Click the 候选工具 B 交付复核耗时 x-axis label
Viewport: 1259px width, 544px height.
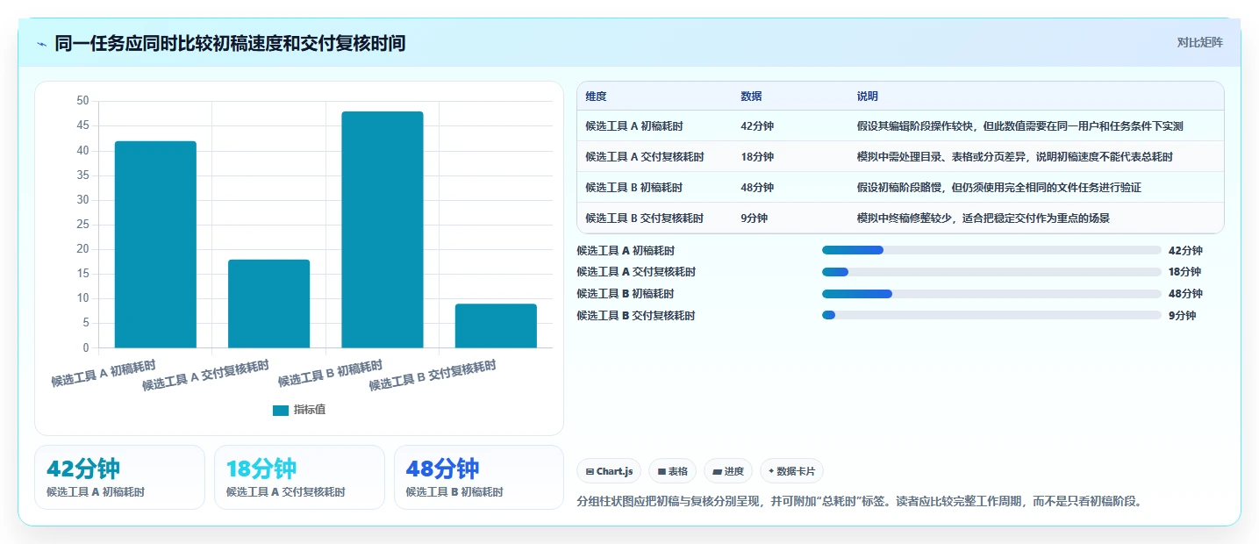[x=433, y=375]
